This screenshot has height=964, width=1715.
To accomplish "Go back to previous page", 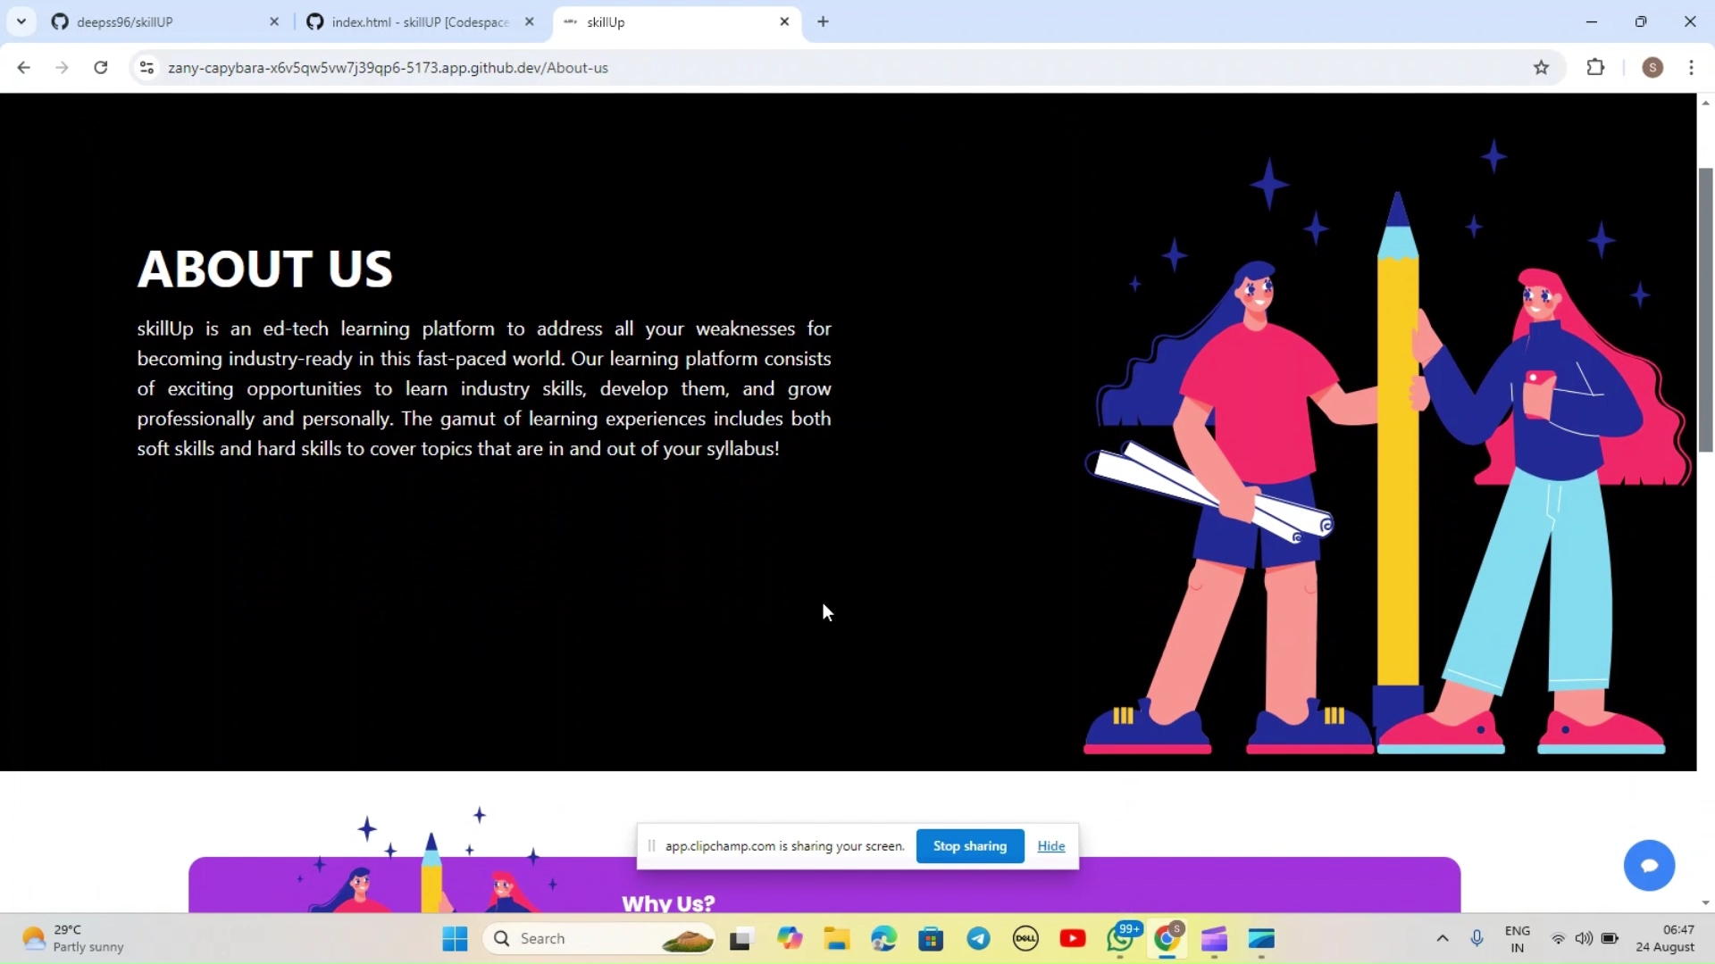I will [x=24, y=68].
